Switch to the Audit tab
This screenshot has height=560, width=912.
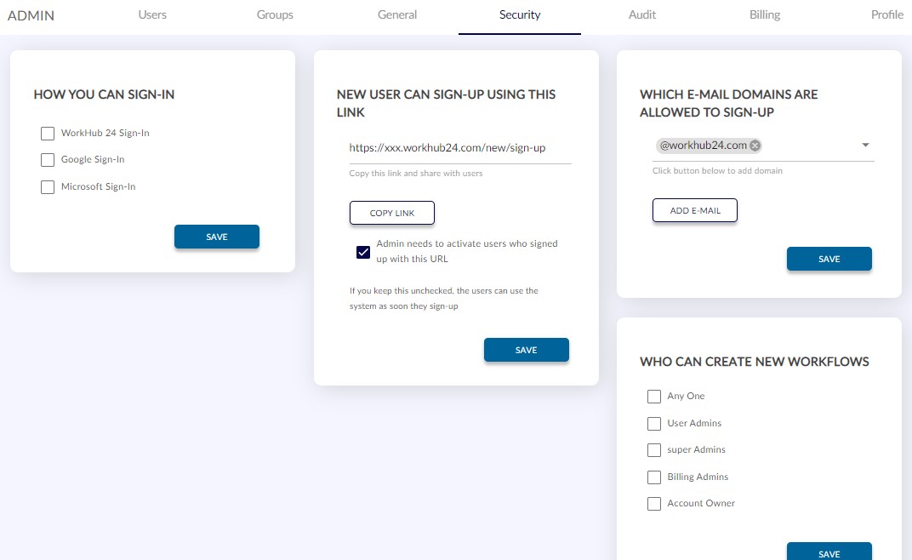coord(642,15)
